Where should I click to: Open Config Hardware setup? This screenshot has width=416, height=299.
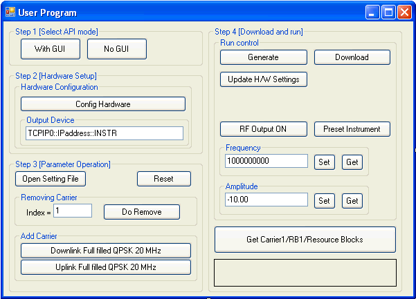(x=103, y=104)
